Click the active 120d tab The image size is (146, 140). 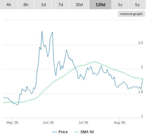pyautogui.click(x=100, y=5)
